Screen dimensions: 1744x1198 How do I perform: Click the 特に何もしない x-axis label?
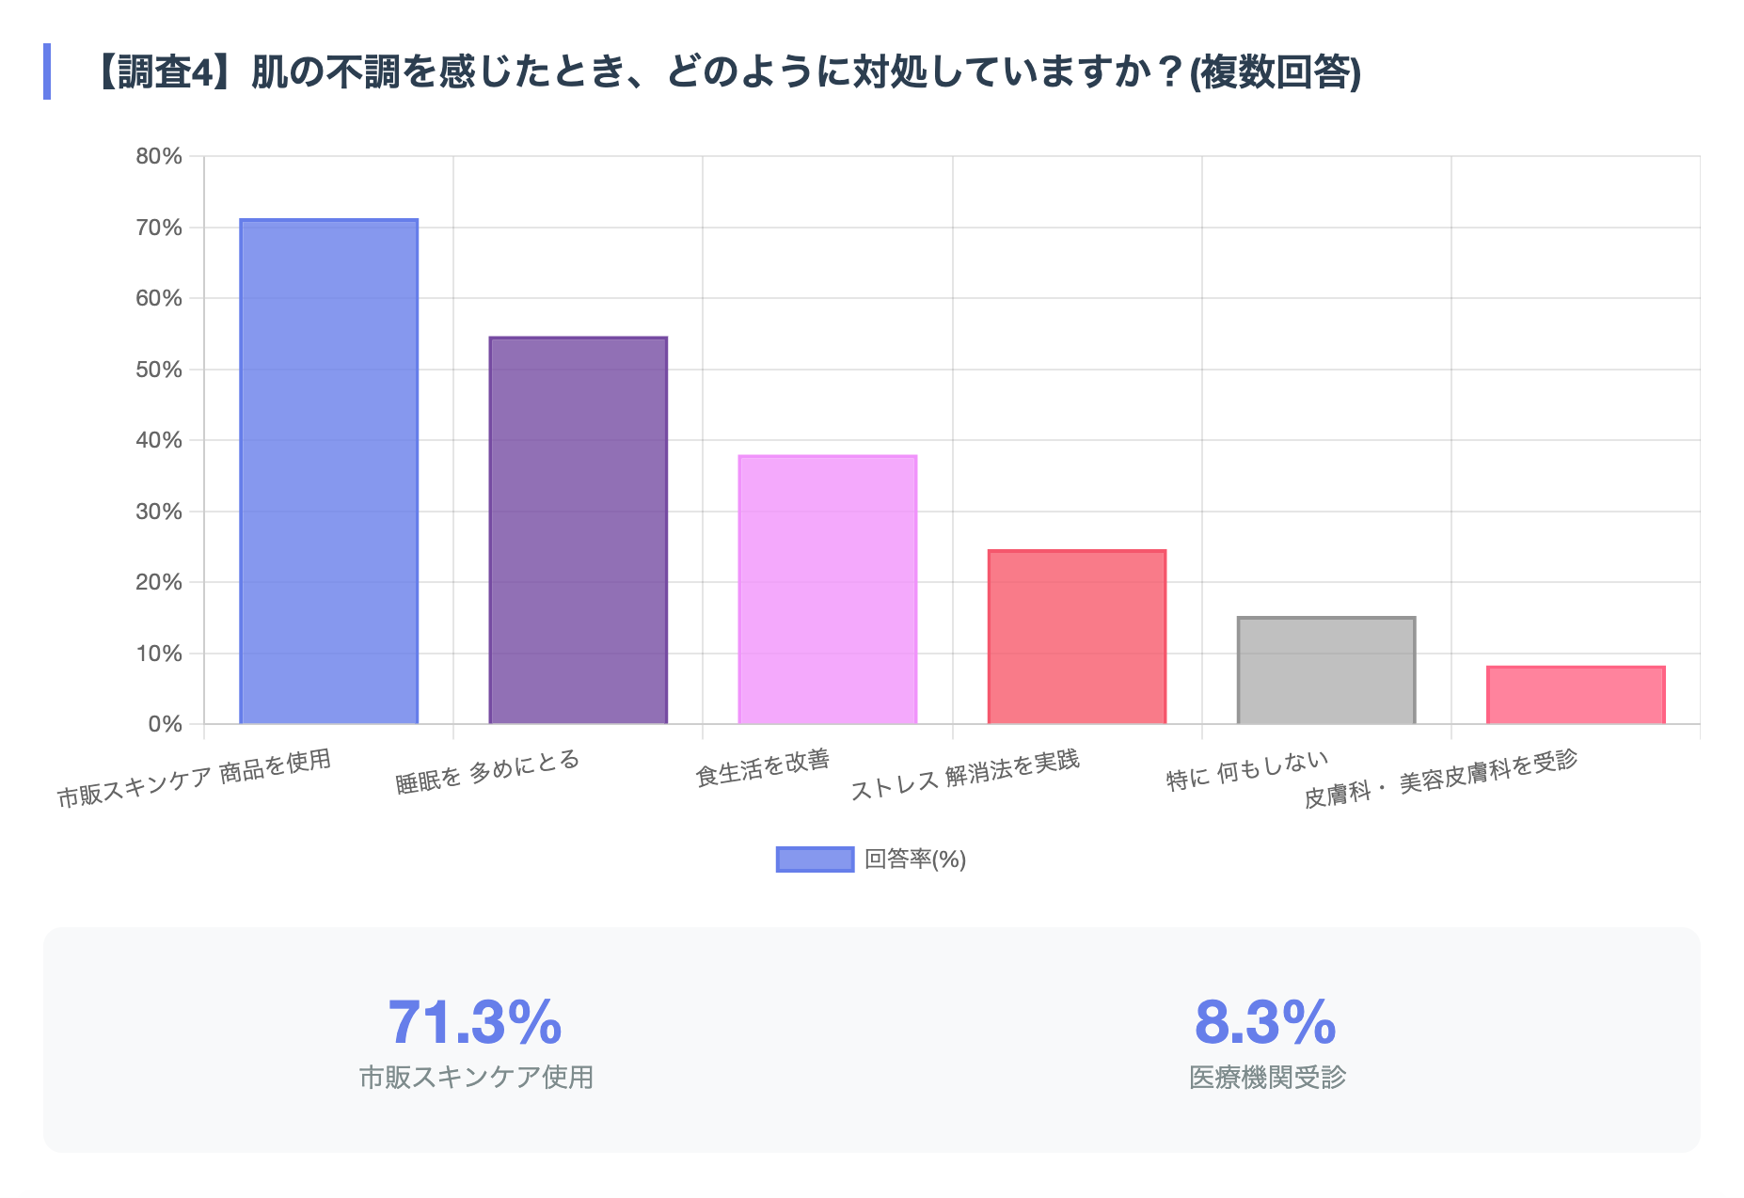coord(1247,771)
